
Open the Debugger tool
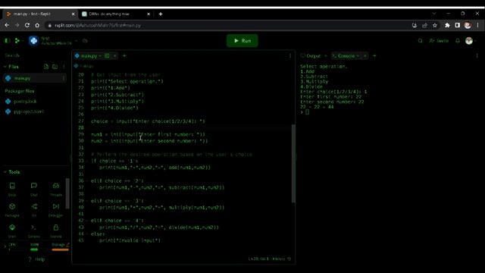click(55, 209)
